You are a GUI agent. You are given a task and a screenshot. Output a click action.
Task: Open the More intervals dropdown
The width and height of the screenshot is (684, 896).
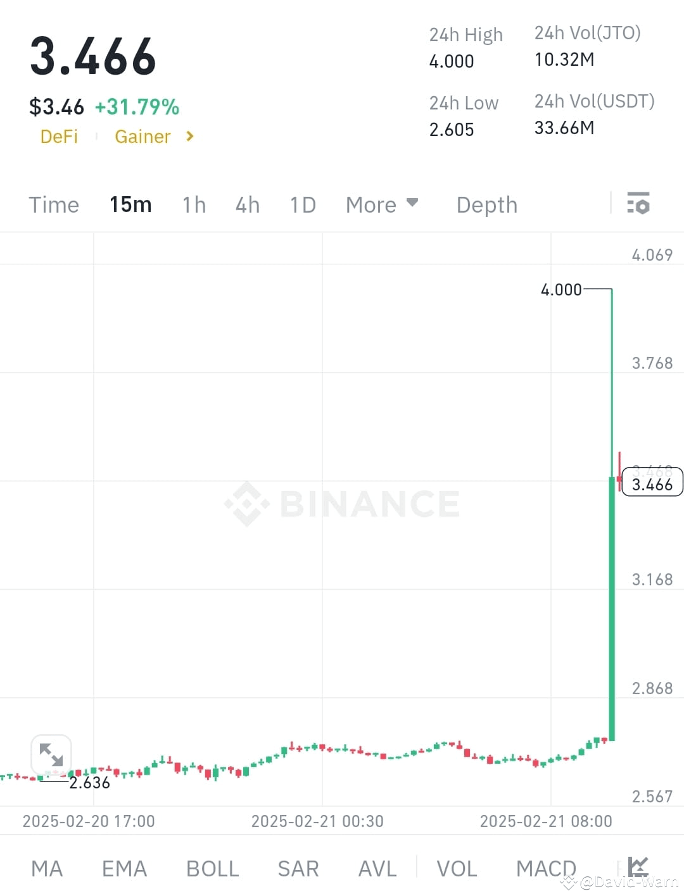pos(381,204)
